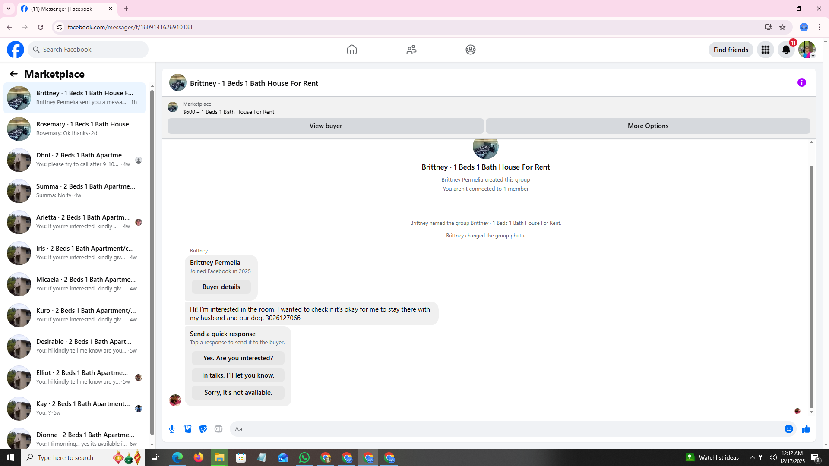Choose a sticker icon
The image size is (829, 466).
tap(203, 429)
